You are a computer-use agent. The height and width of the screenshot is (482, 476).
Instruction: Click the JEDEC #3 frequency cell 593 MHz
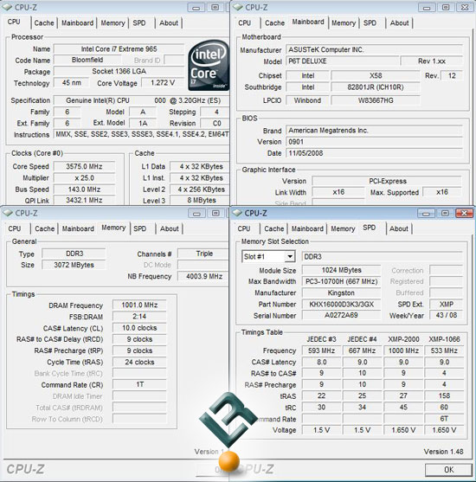pos(321,350)
